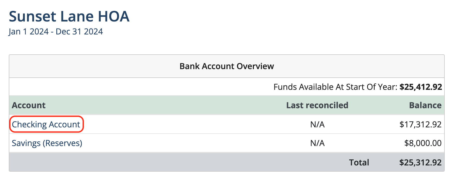Image resolution: width=454 pixels, height=175 pixels.
Task: Click the Last reconciled column header
Action: point(317,105)
